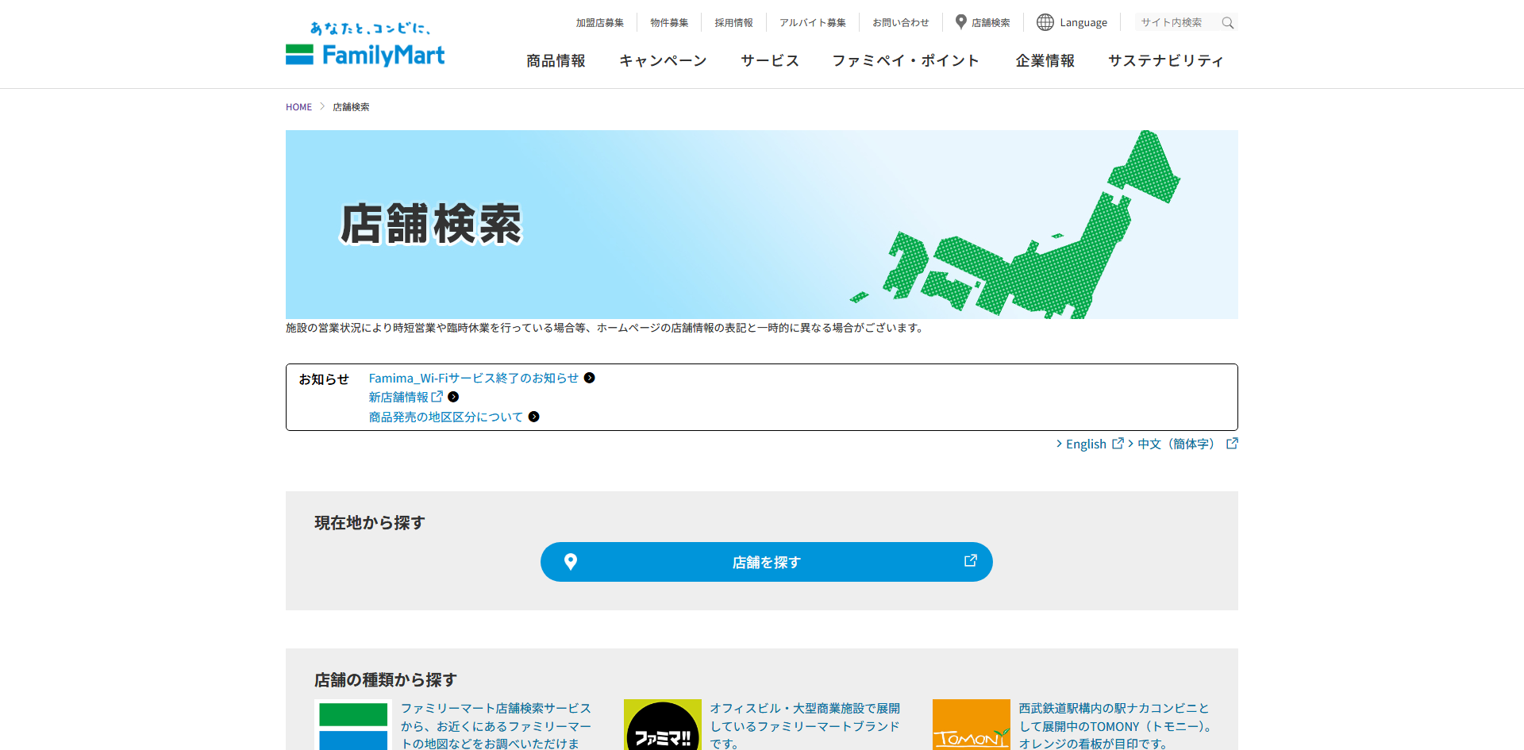1524x750 pixels.
Task: Click the blue 店舗を探す button
Action: click(767, 562)
